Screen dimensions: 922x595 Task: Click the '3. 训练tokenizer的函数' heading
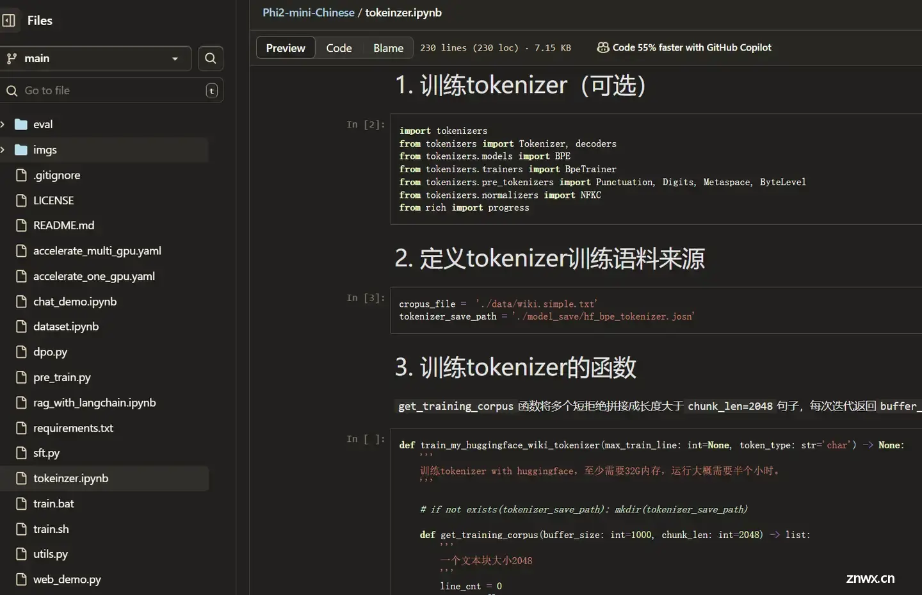coord(515,368)
